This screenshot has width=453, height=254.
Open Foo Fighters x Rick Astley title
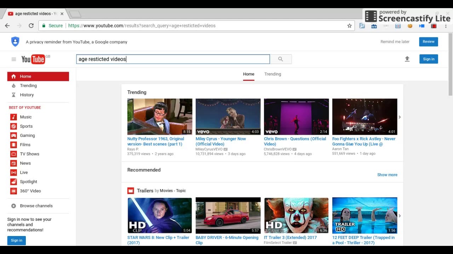click(364, 141)
